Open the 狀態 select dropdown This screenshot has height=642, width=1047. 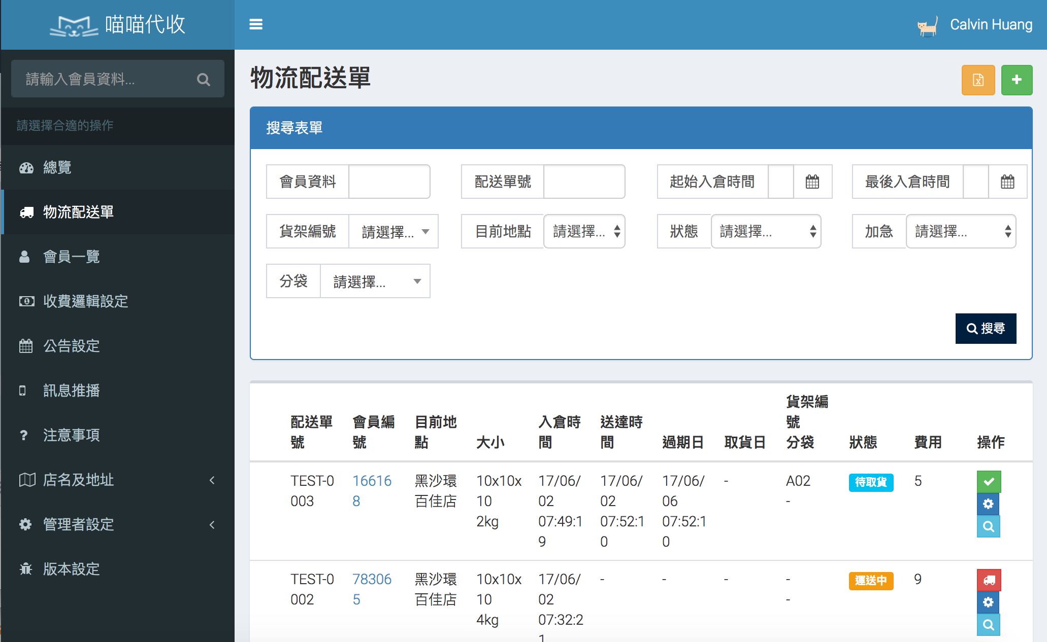click(766, 232)
